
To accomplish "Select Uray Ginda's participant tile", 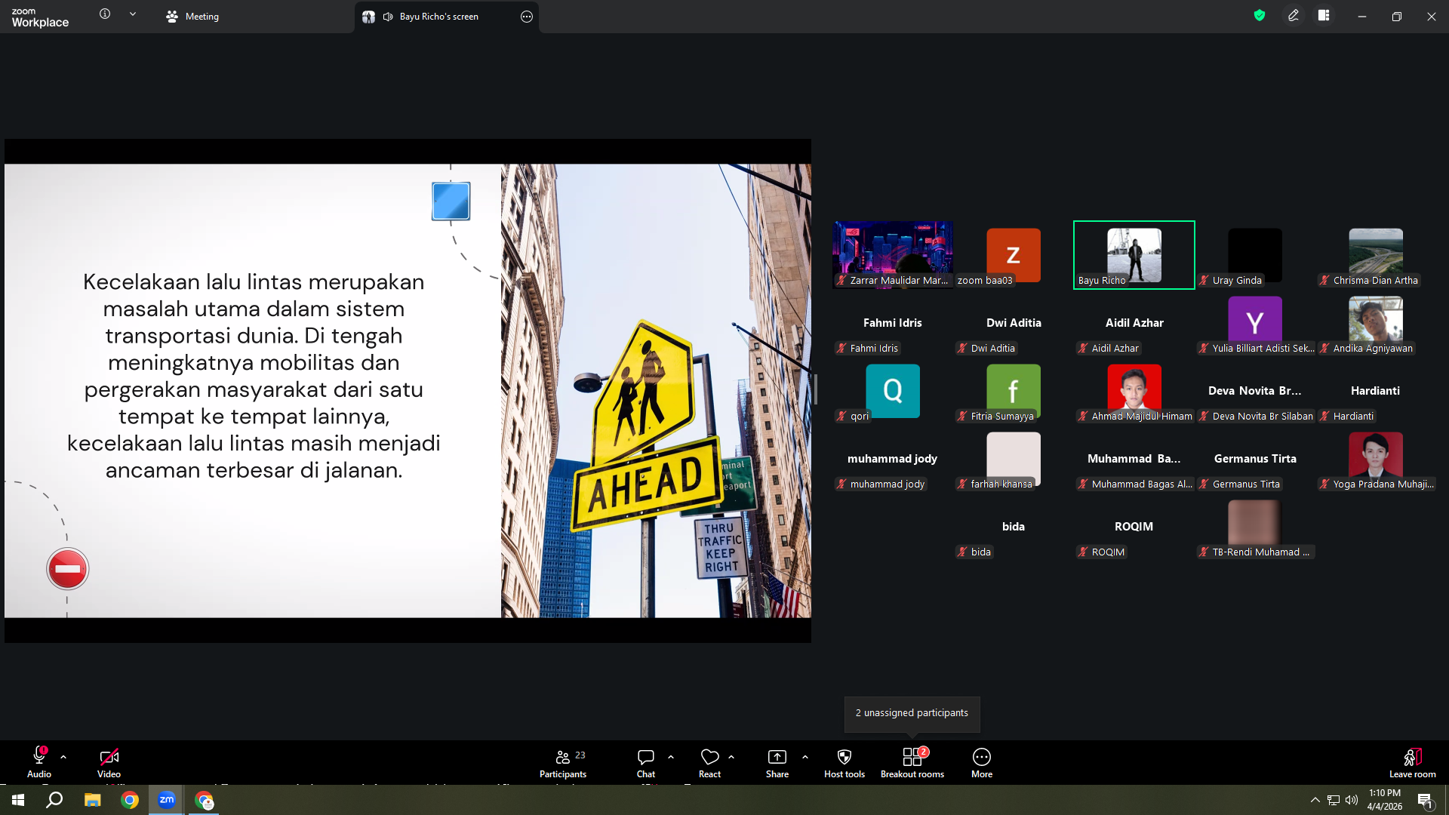I will tap(1255, 255).
